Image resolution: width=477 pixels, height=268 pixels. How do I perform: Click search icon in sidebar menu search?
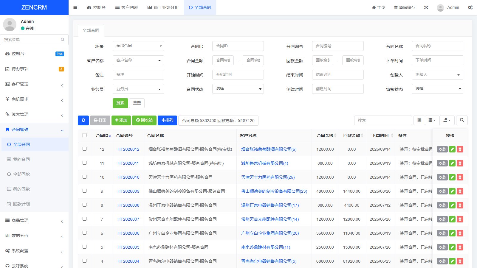pyautogui.click(x=63, y=40)
